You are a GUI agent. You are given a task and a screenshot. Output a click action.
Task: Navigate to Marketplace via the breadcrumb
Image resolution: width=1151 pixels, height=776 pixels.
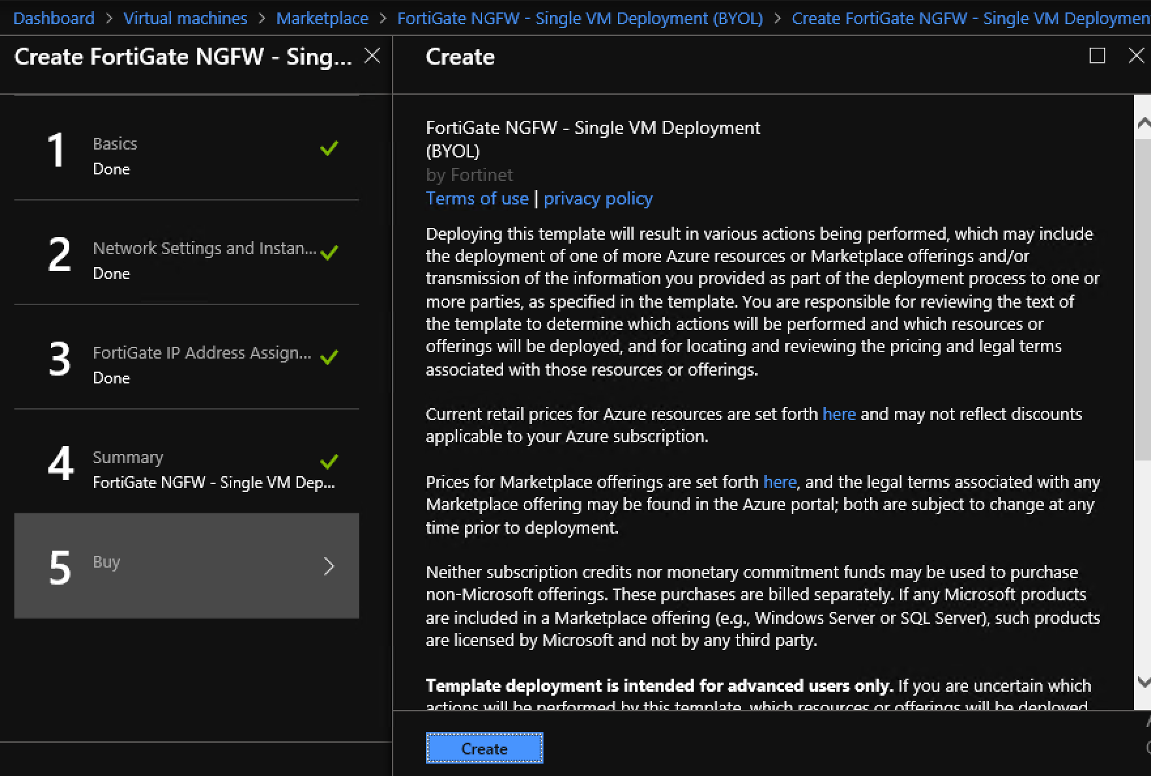[322, 18]
